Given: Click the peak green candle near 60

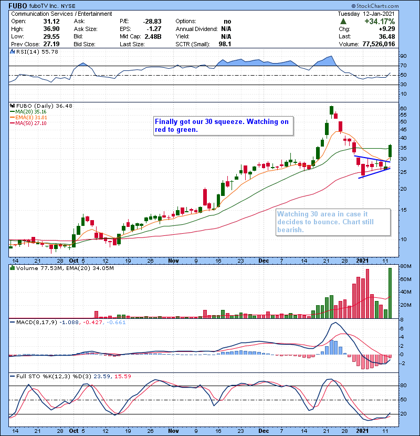Looking at the screenshot, I should click(x=331, y=110).
